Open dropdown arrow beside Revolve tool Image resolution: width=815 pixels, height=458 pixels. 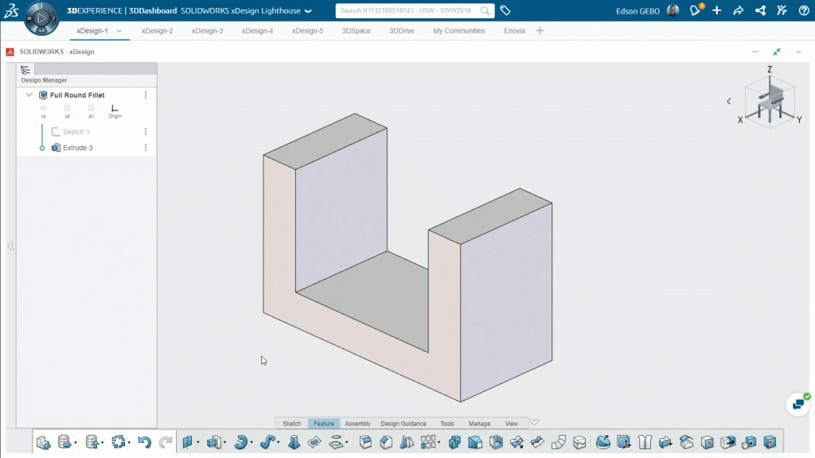[x=252, y=442]
